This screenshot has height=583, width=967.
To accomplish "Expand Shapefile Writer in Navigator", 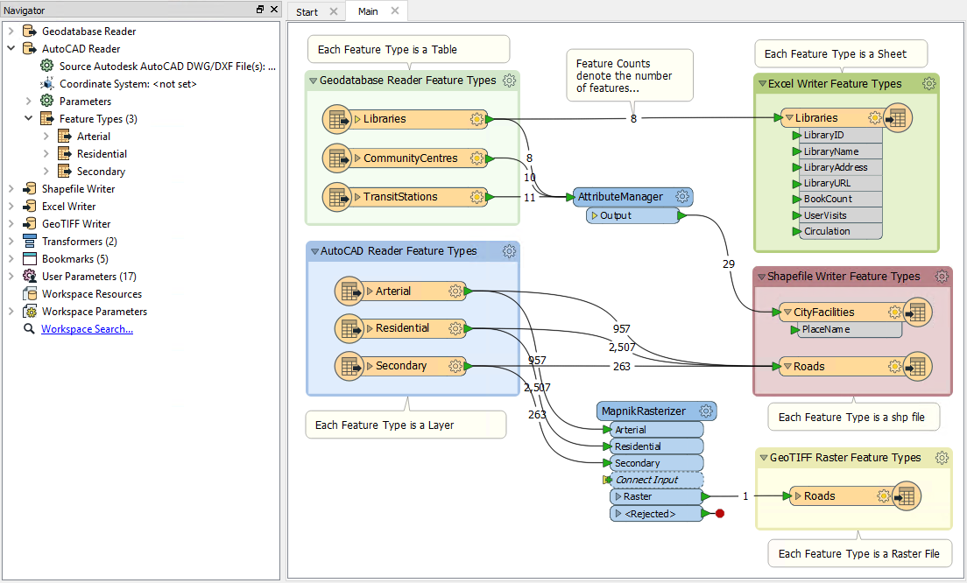I will (11, 188).
